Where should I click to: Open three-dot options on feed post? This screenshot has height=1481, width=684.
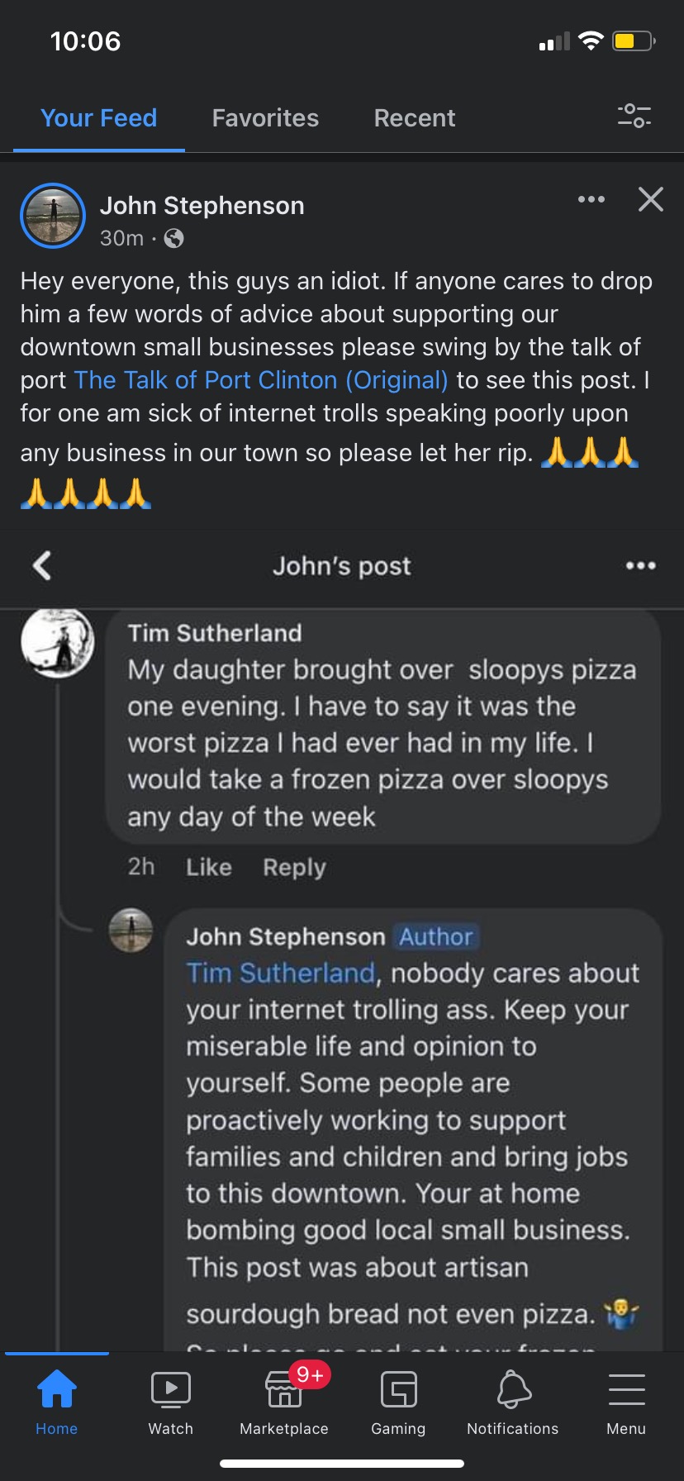[x=591, y=199]
